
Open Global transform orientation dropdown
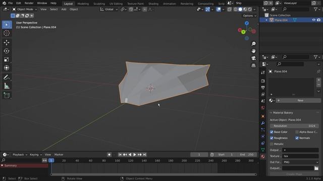109,10
